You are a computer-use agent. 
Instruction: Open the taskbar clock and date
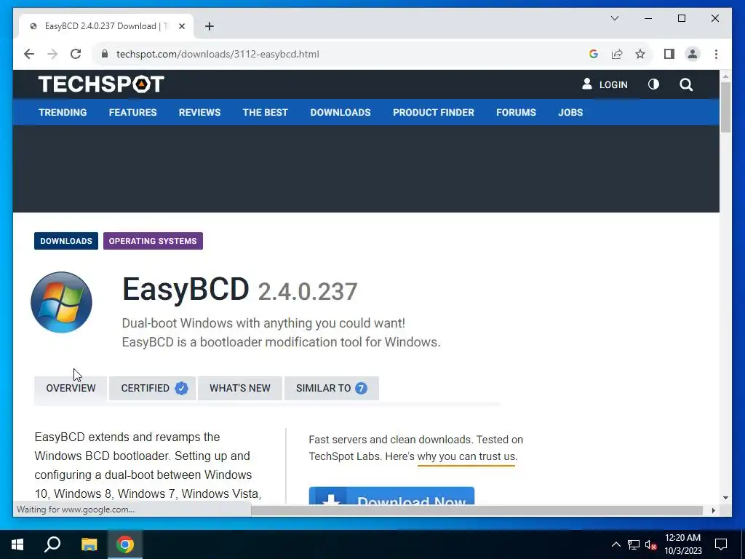682,544
